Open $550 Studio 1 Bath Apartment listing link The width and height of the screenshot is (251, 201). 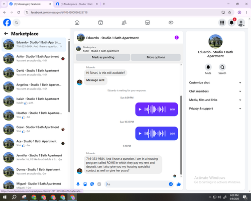(101, 51)
